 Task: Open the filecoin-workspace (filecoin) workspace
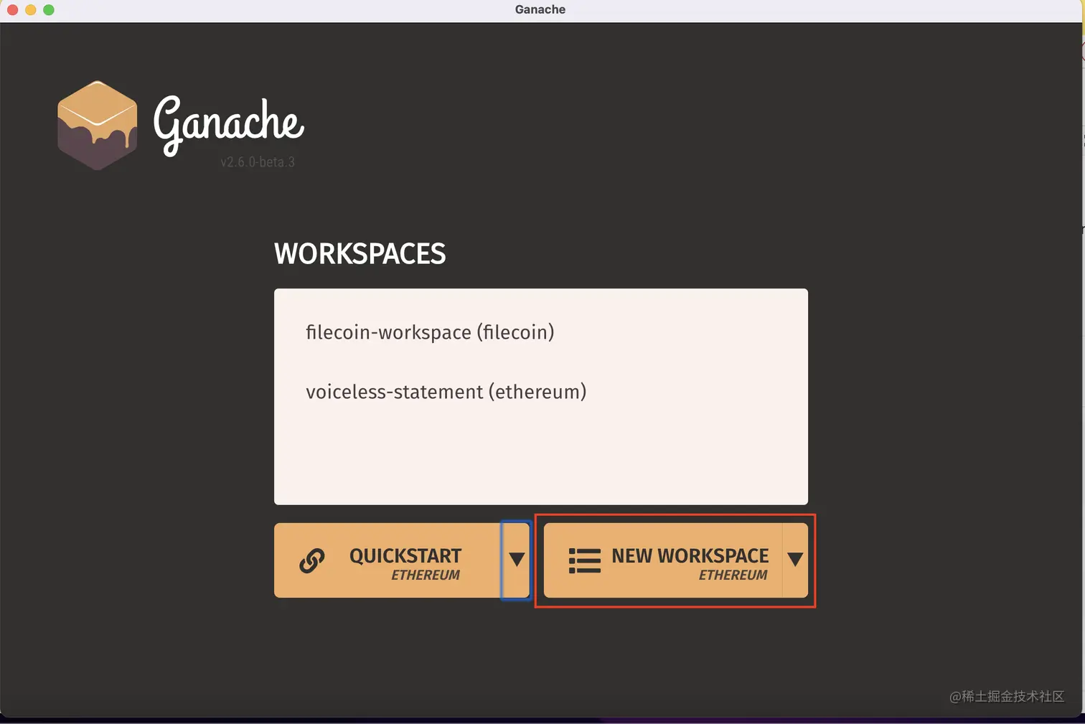[430, 332]
